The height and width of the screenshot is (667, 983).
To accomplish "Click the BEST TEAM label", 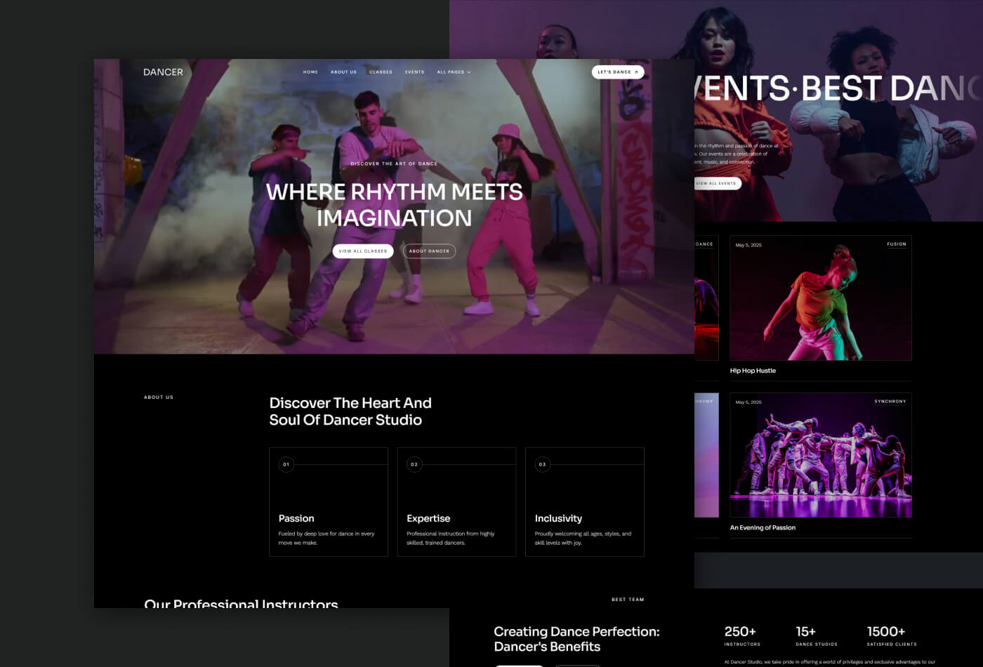I will coord(628,600).
